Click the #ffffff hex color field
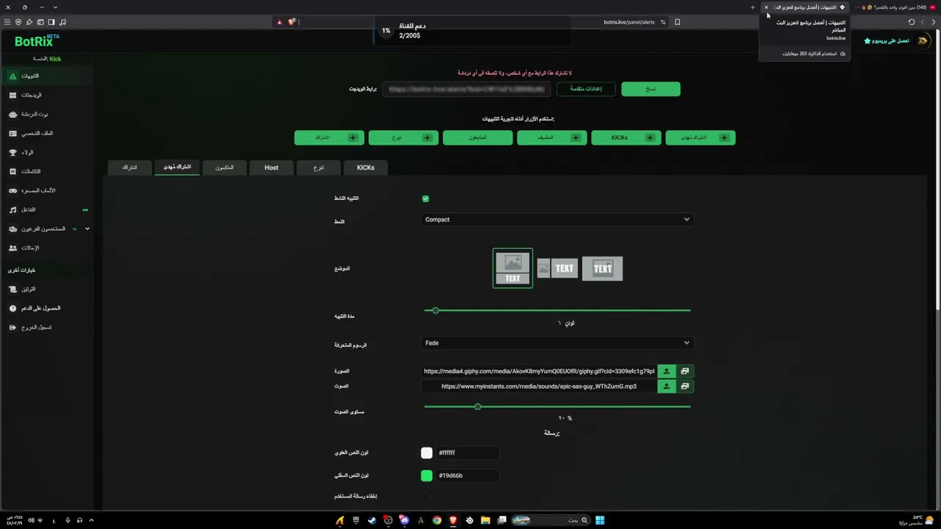Image resolution: width=941 pixels, height=529 pixels. tap(468, 453)
